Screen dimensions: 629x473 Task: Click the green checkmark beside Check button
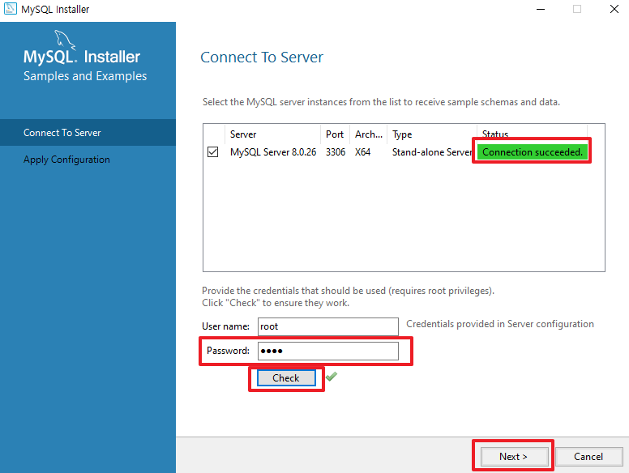332,377
